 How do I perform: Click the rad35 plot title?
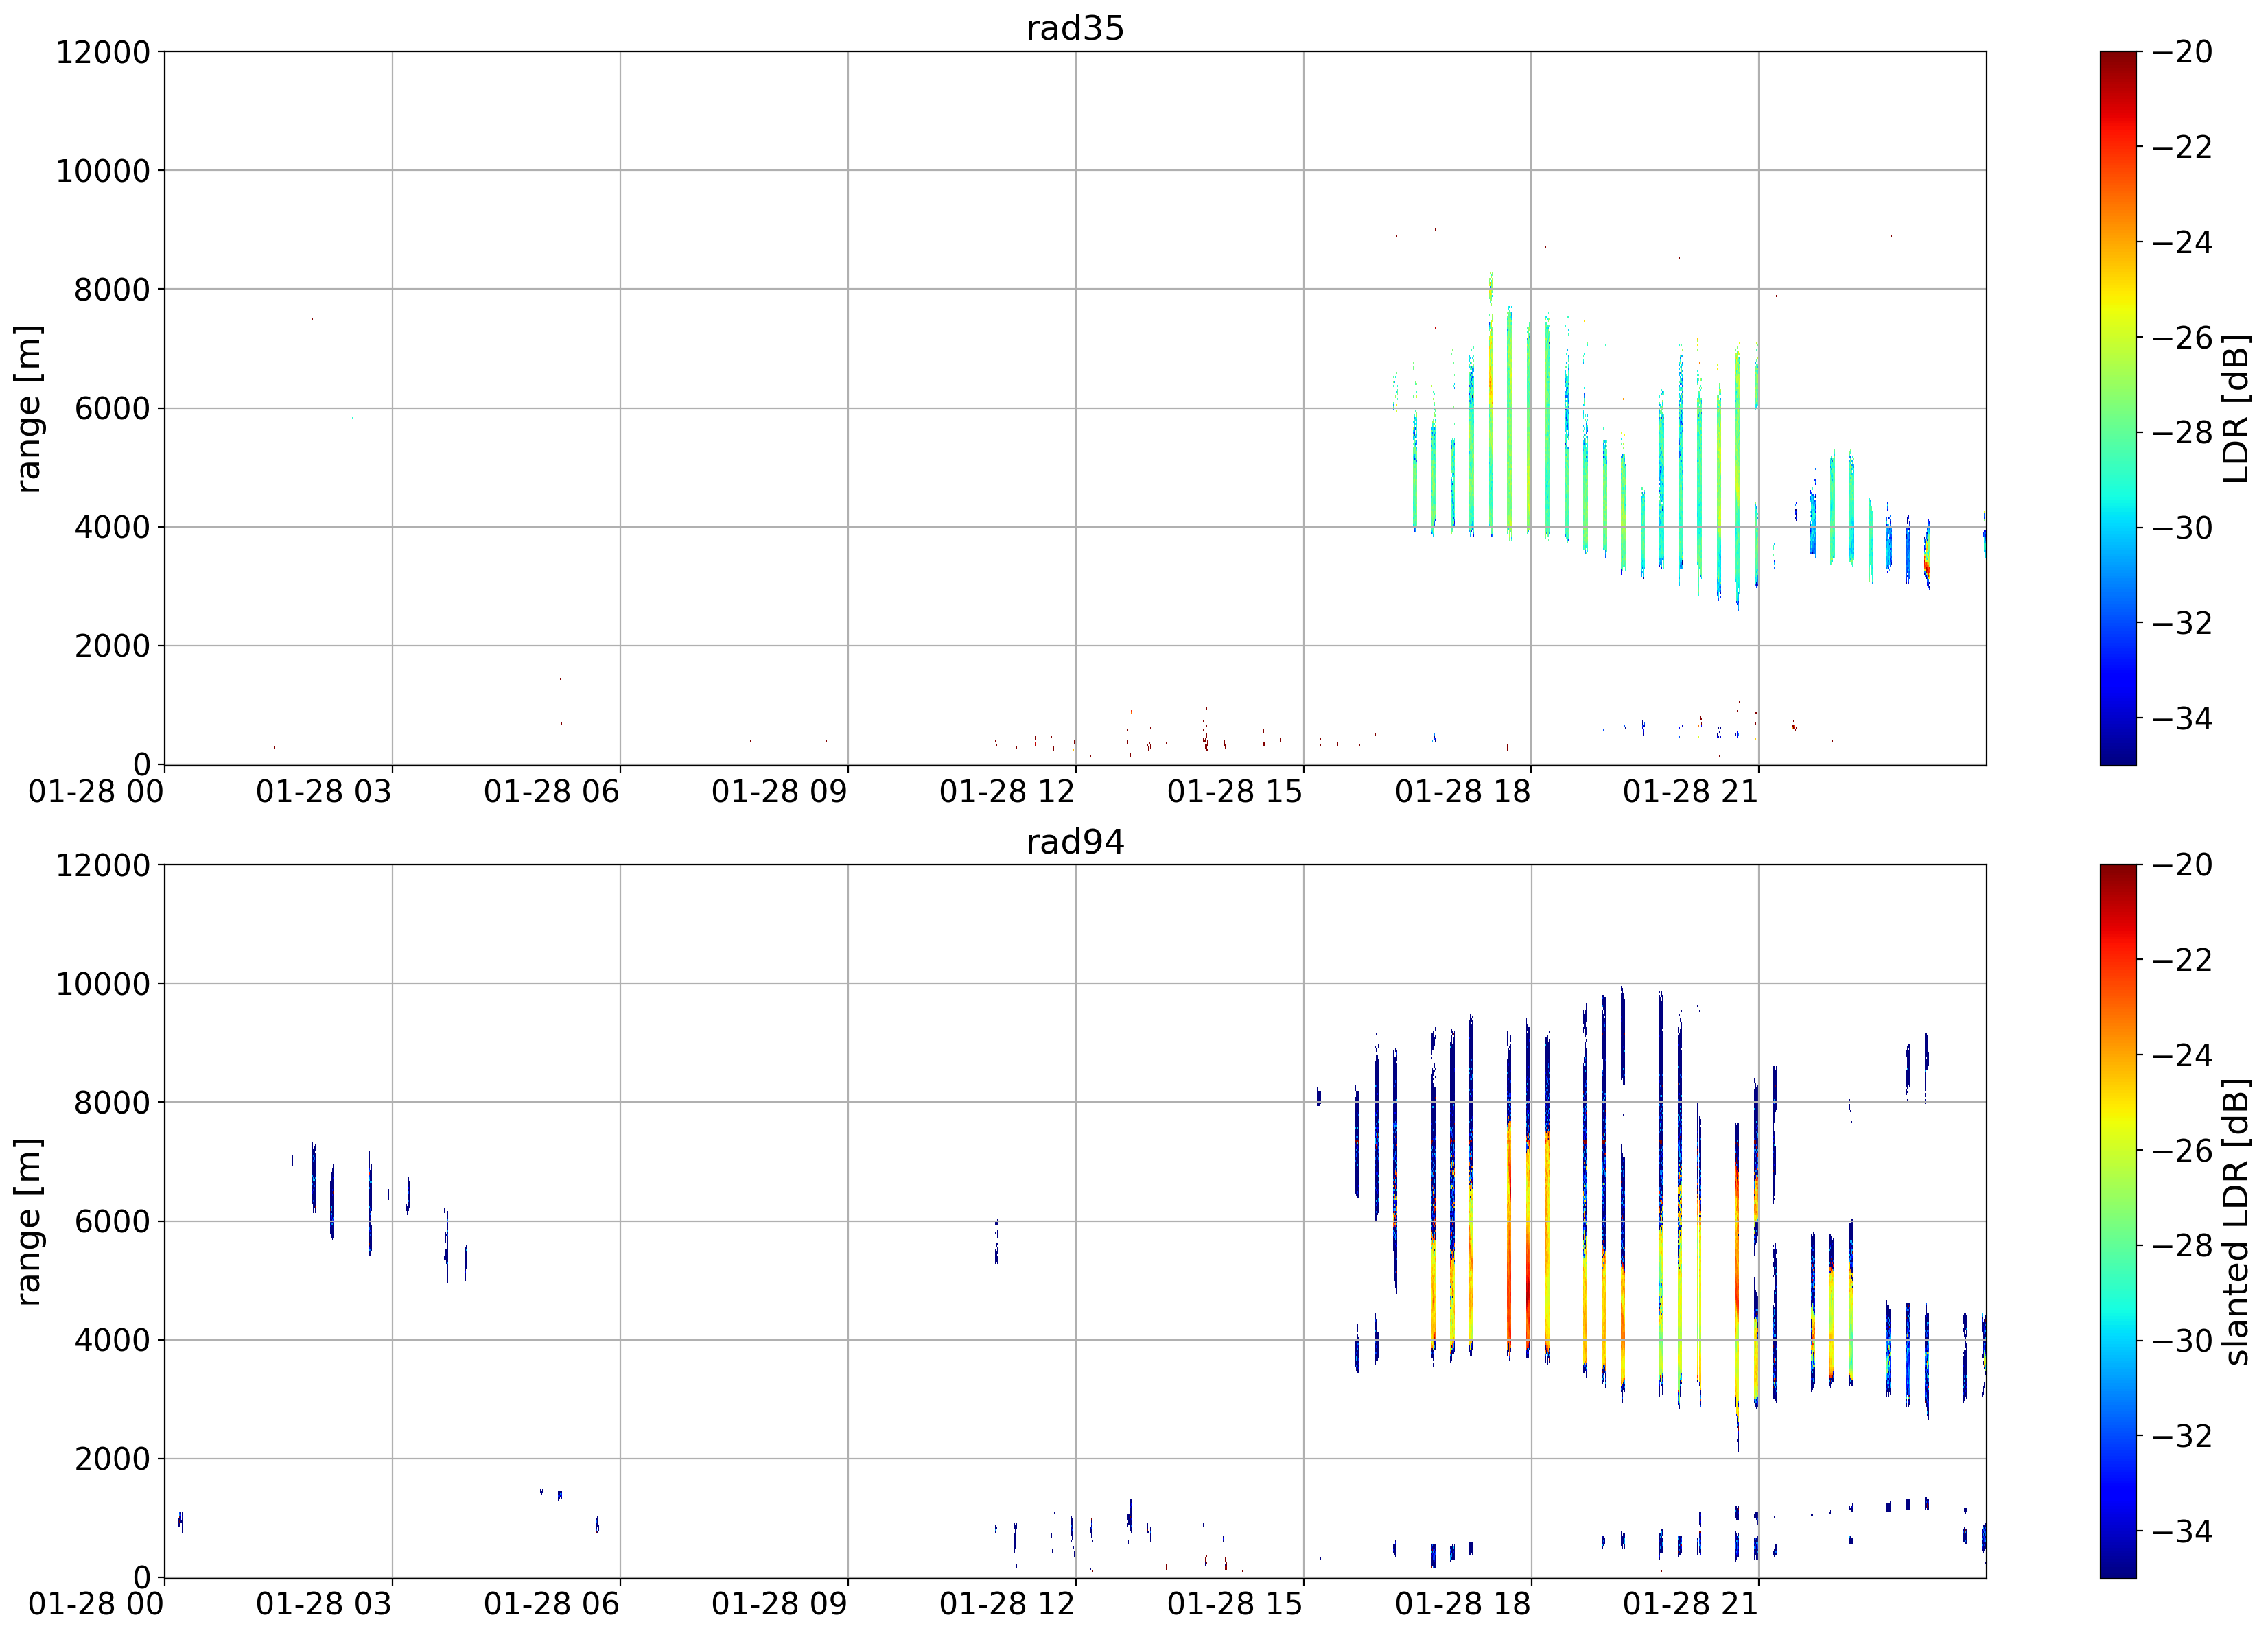click(x=1075, y=28)
